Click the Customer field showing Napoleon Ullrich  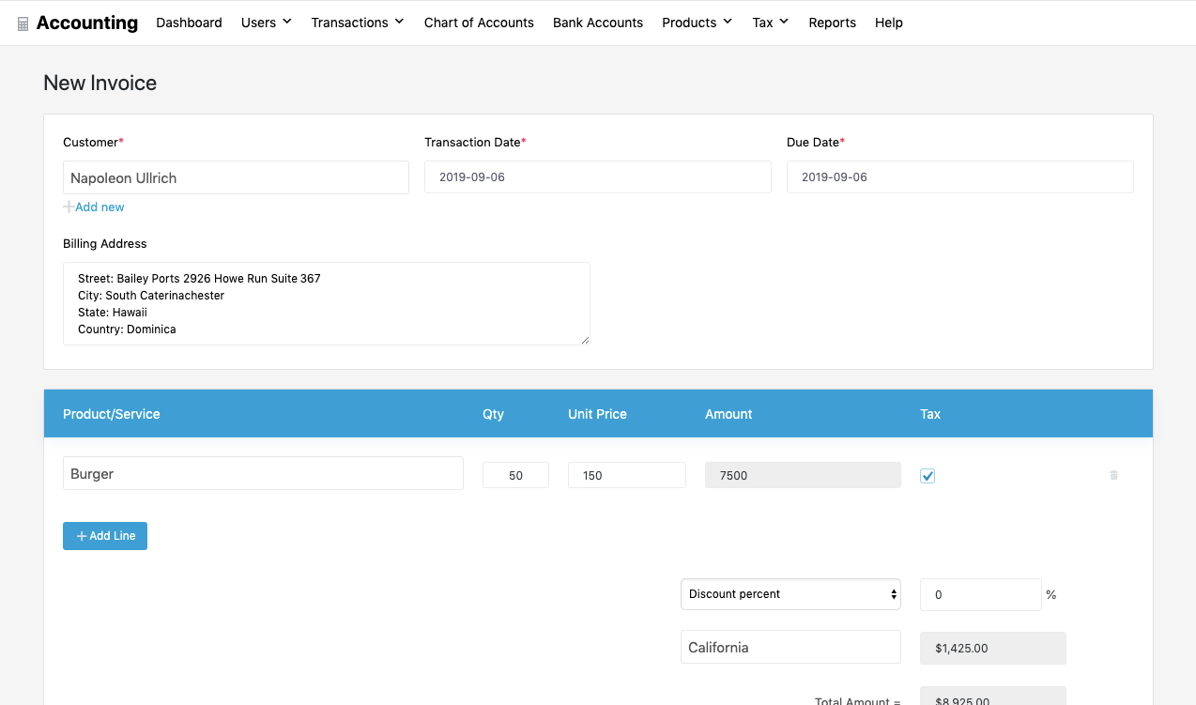click(236, 176)
